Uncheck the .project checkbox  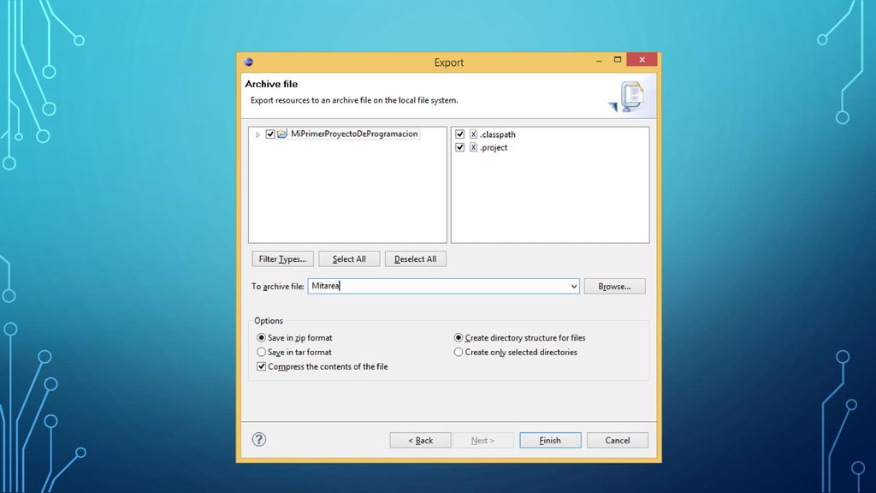click(459, 147)
